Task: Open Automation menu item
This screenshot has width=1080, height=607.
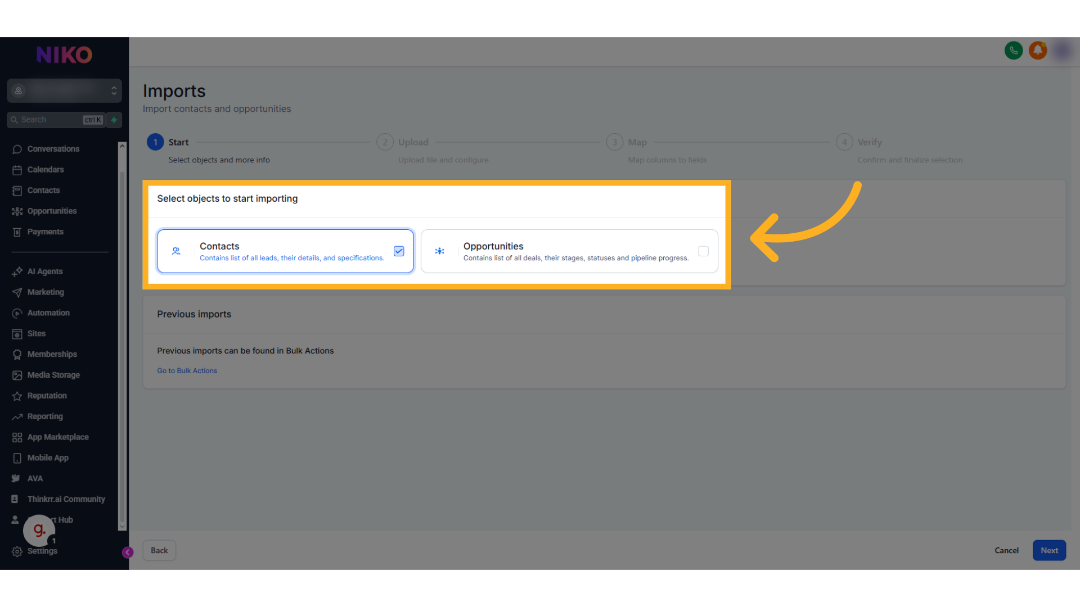Action: tap(48, 313)
